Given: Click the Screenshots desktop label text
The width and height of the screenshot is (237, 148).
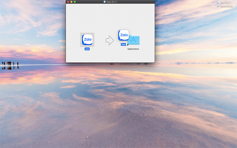Looking at the screenshot, I should click(x=226, y=6).
